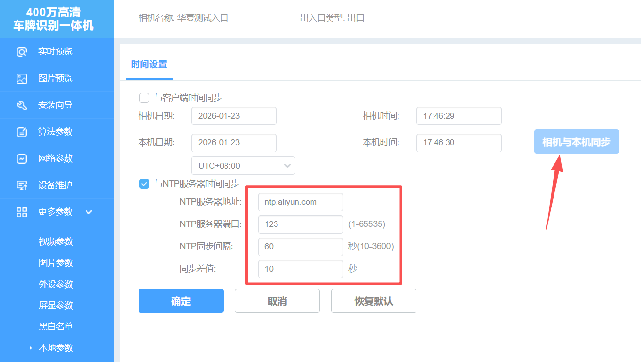Screen dimensions: 641x362
Task: Click the real-time preview (实时预览) sidebar icon
Action: click(x=22, y=52)
